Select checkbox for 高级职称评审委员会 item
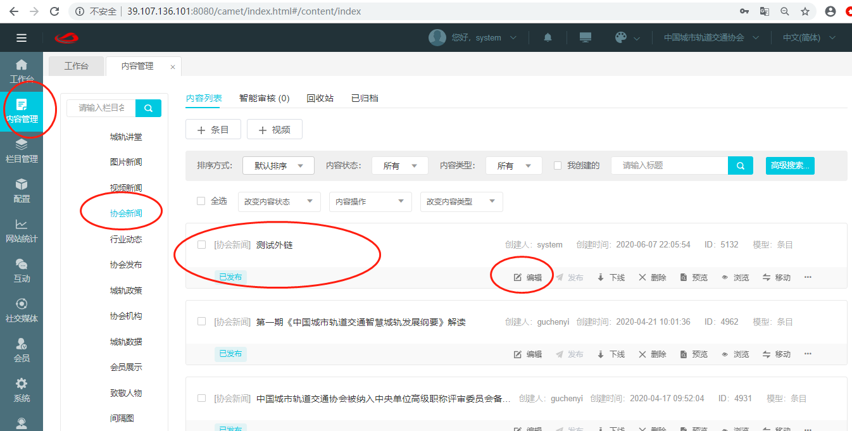The height and width of the screenshot is (431, 852). (201, 398)
